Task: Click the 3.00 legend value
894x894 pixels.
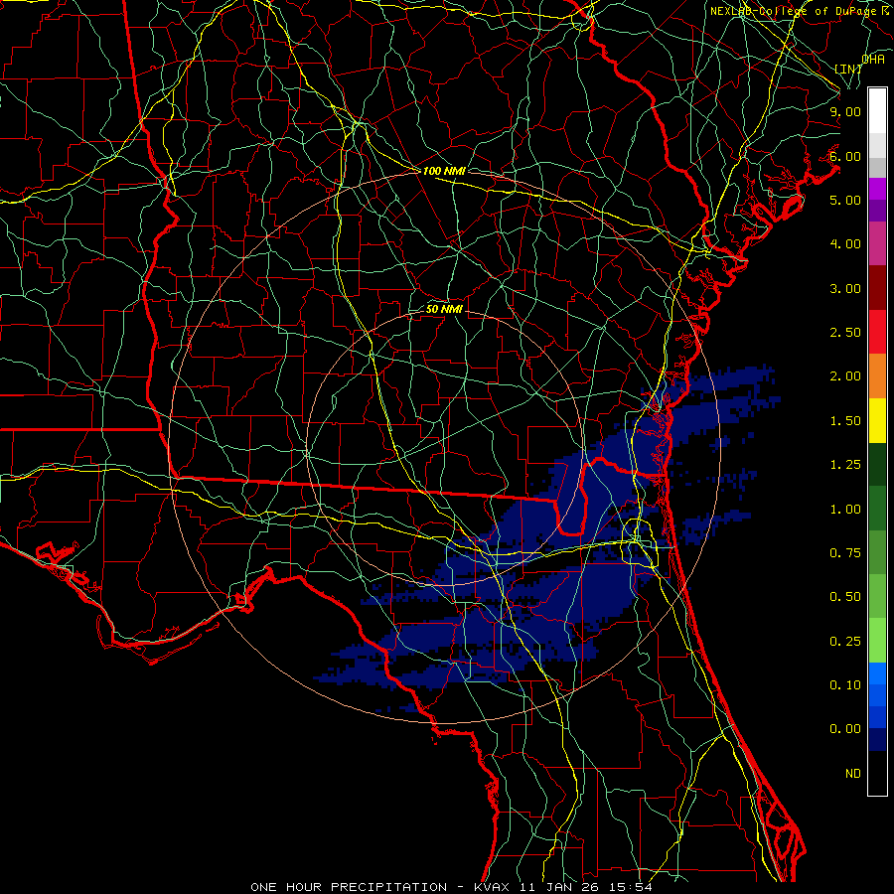Action: pos(845,288)
